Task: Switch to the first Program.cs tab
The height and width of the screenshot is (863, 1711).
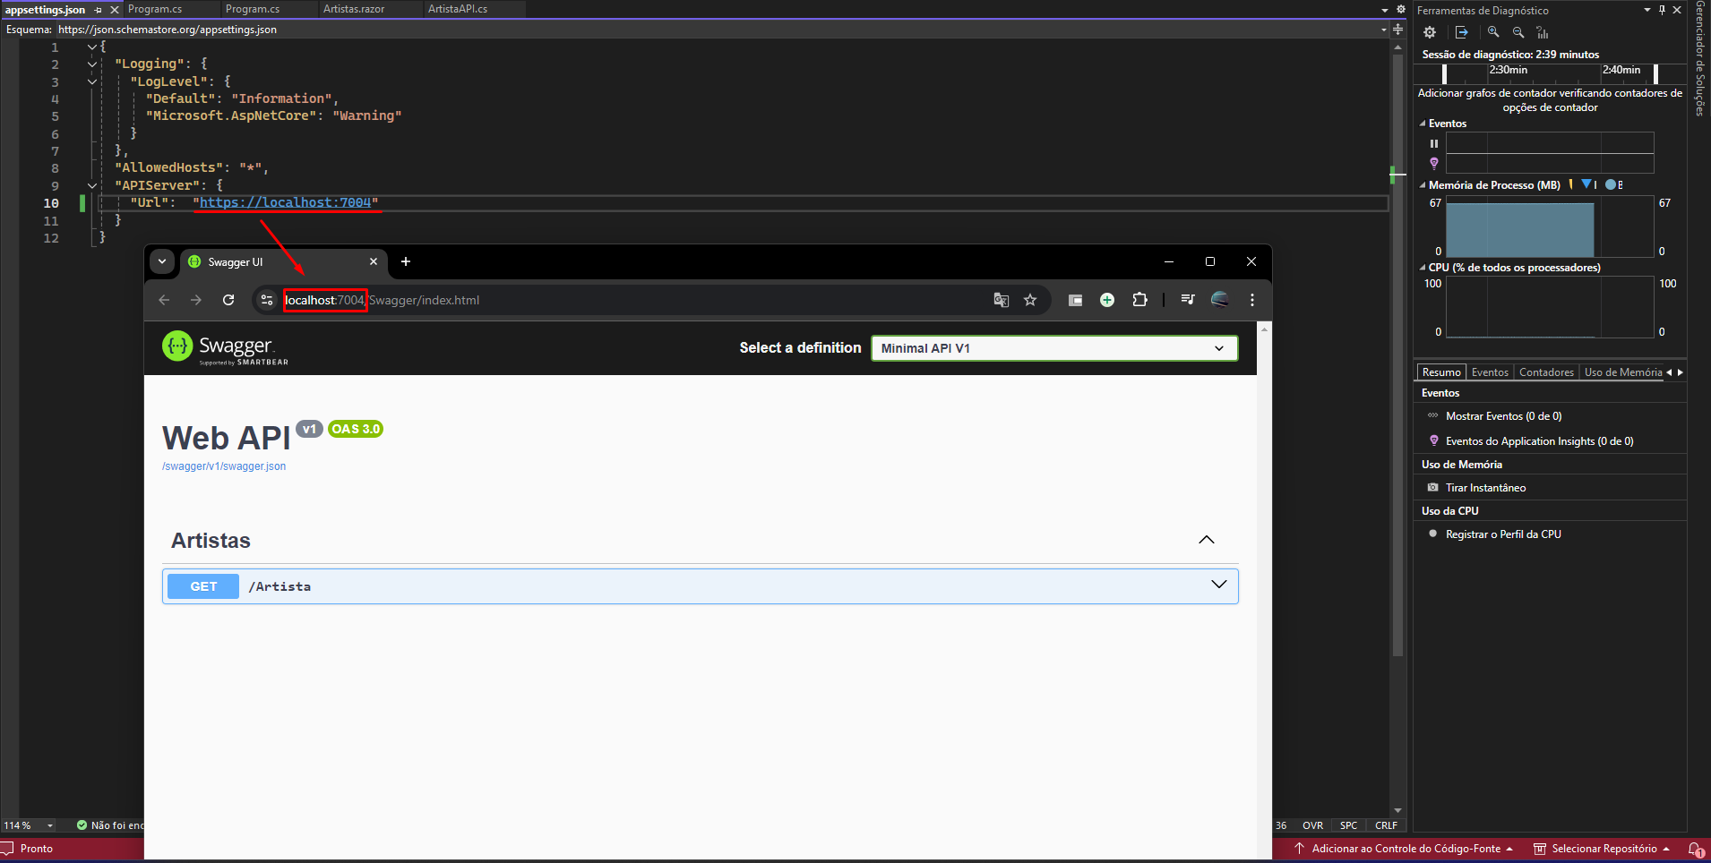Action: [155, 9]
